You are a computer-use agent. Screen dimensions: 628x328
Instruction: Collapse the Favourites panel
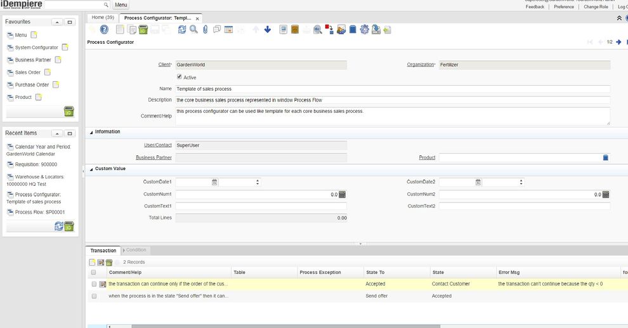(x=56, y=22)
